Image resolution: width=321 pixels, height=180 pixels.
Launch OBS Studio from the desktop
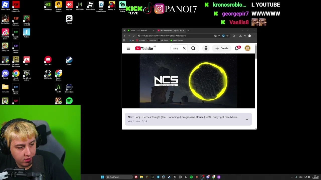click(48, 75)
